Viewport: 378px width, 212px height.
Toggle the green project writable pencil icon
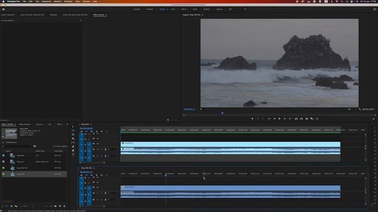click(x=2, y=206)
